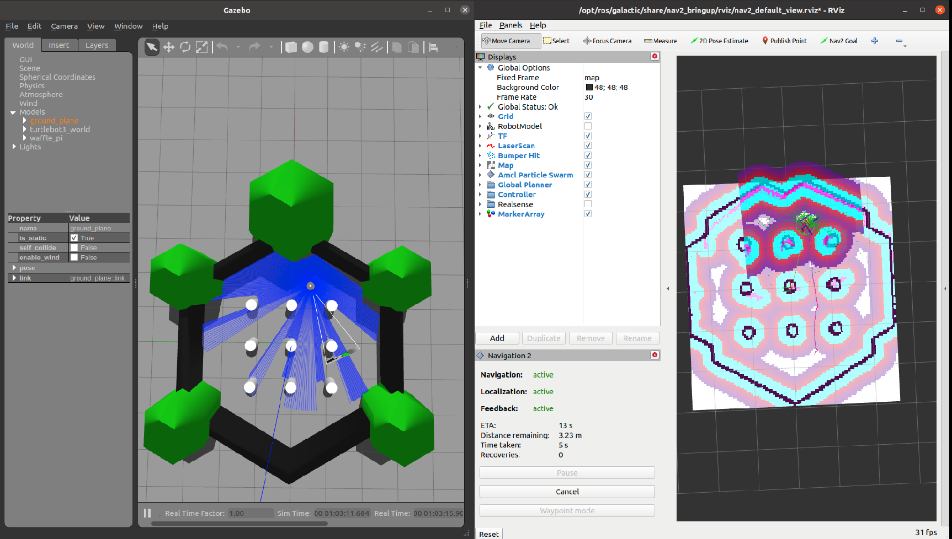
Task: Enable the Realsense display
Action: [588, 203]
